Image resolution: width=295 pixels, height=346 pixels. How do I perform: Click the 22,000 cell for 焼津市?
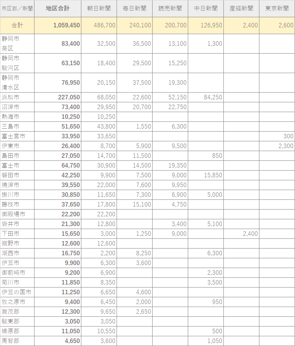pyautogui.click(x=99, y=185)
